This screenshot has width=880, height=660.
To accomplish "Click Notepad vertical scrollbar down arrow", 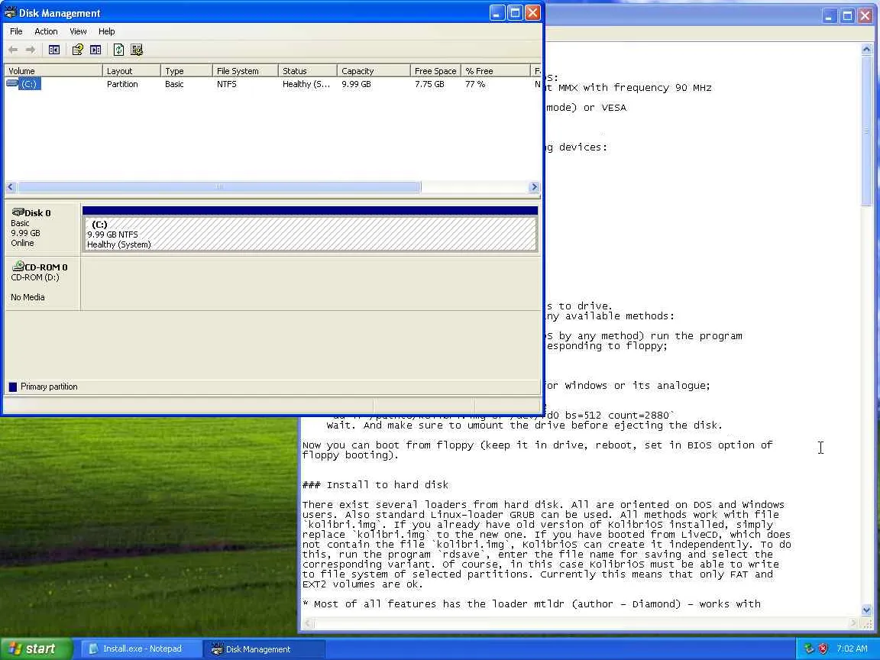I will [866, 610].
